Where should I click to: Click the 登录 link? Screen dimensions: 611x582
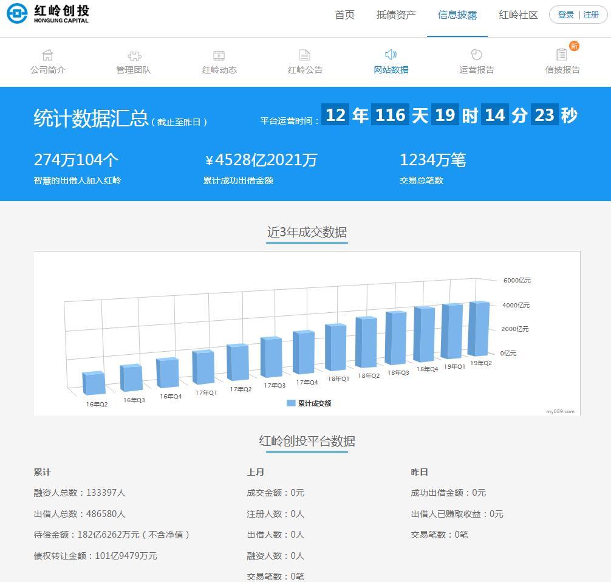click(x=566, y=15)
